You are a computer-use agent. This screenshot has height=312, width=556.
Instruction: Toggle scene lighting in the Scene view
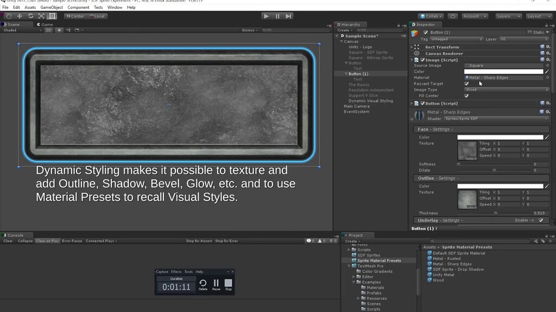pos(60,31)
